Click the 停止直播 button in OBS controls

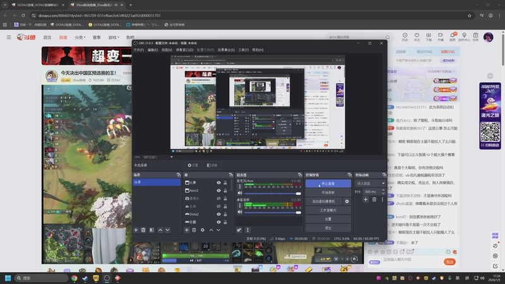coord(328,184)
